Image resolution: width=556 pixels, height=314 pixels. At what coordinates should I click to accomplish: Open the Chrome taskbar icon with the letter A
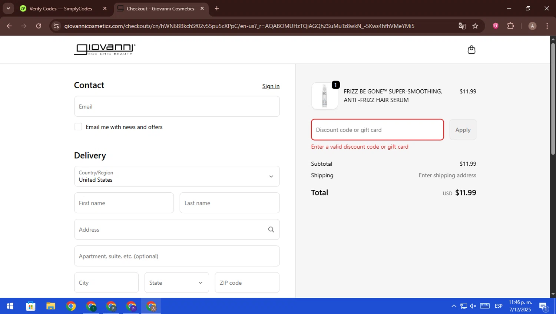[151, 306]
